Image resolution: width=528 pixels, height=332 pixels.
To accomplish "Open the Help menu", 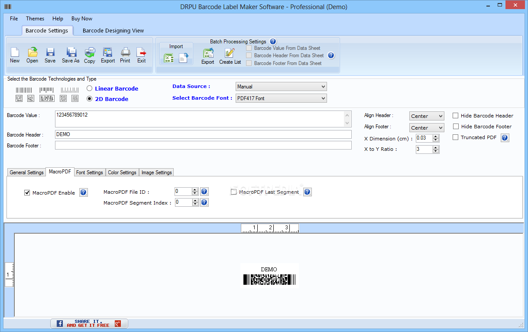I will point(58,19).
